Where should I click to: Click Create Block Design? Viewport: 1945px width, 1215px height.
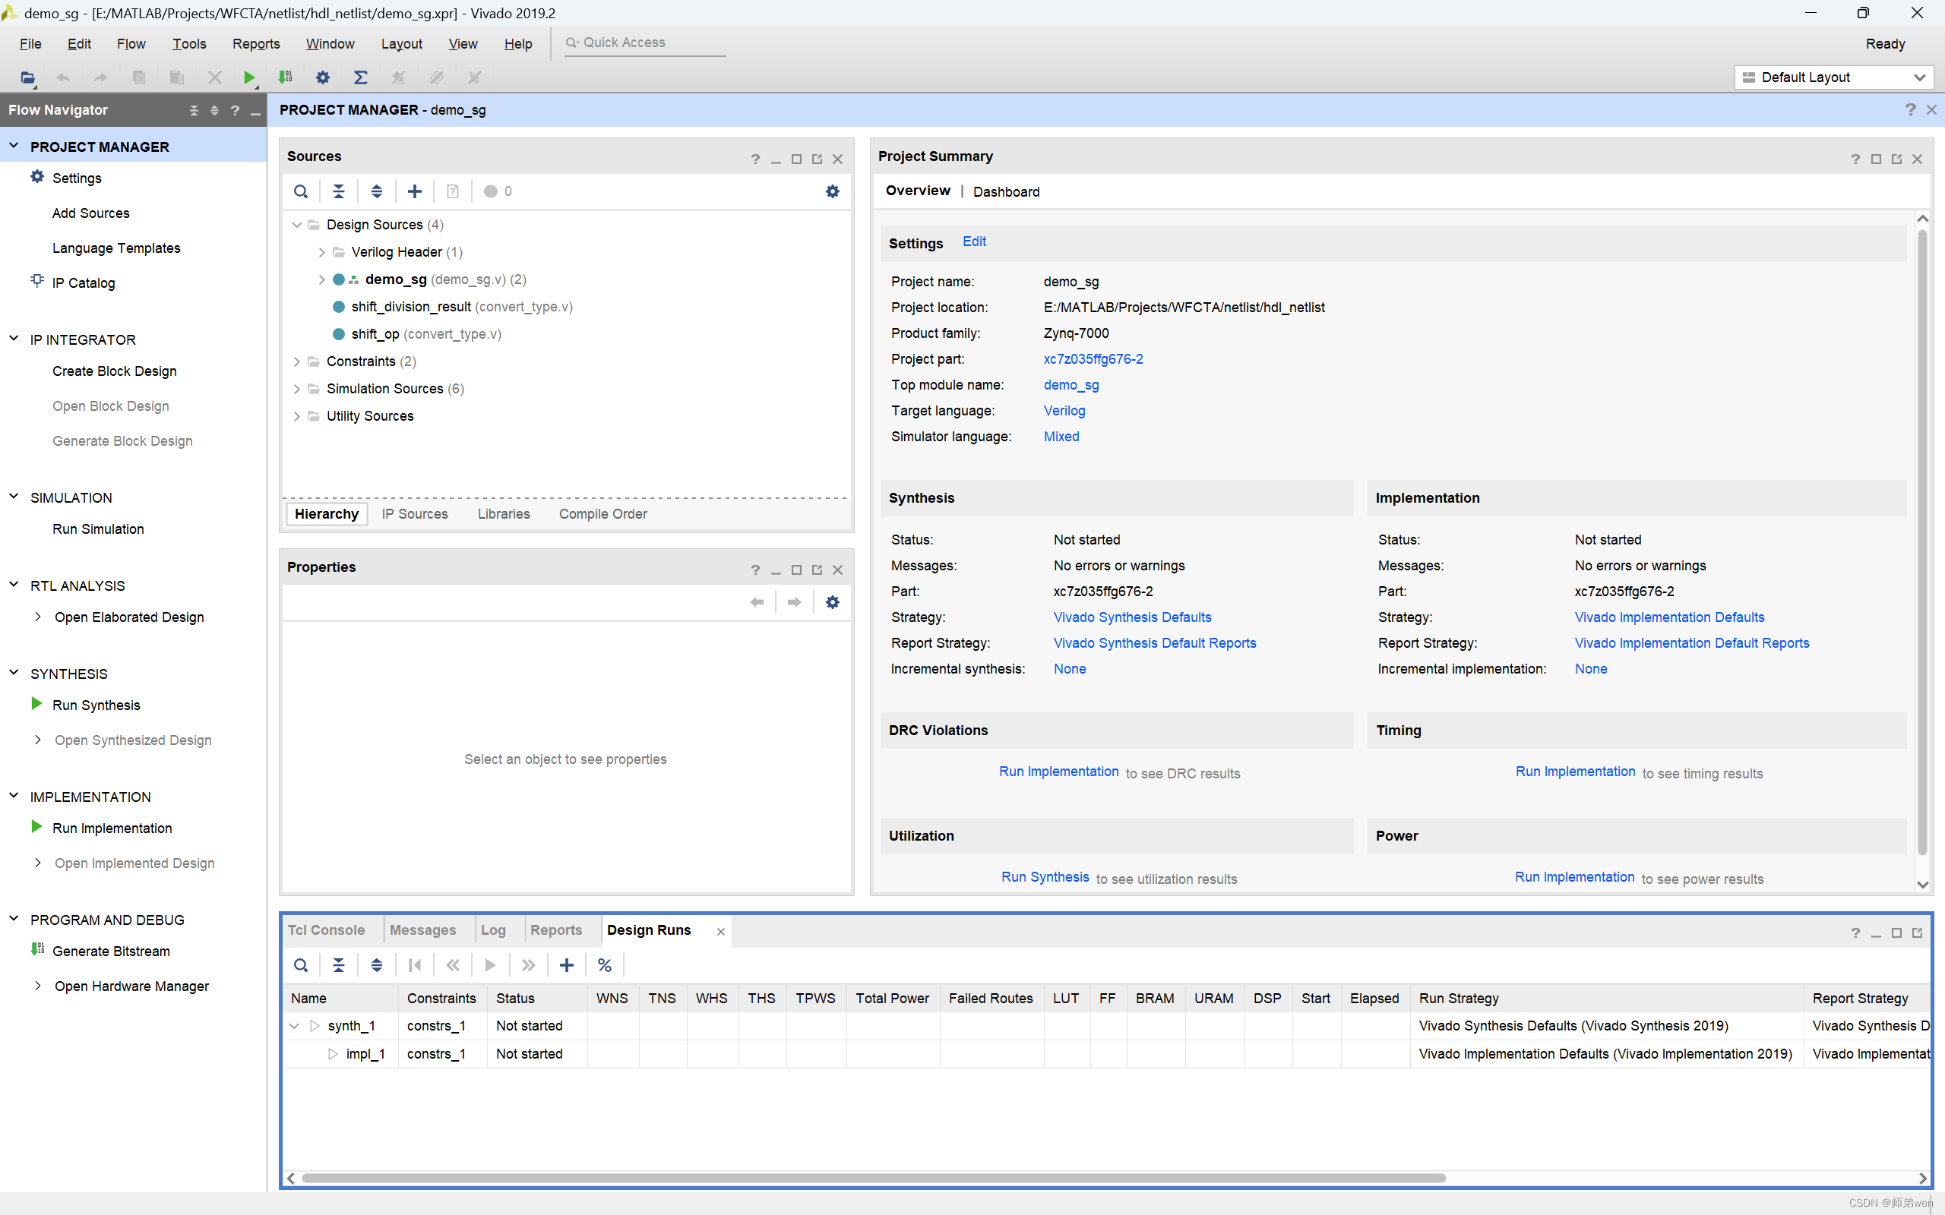(114, 371)
